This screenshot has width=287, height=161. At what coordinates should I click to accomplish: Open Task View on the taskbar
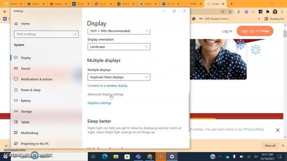point(93,157)
